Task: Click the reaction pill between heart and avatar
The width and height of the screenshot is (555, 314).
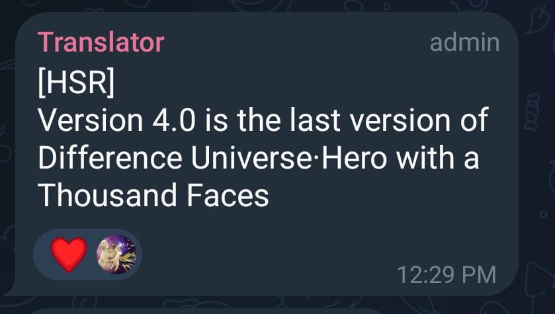Action: [x=92, y=255]
